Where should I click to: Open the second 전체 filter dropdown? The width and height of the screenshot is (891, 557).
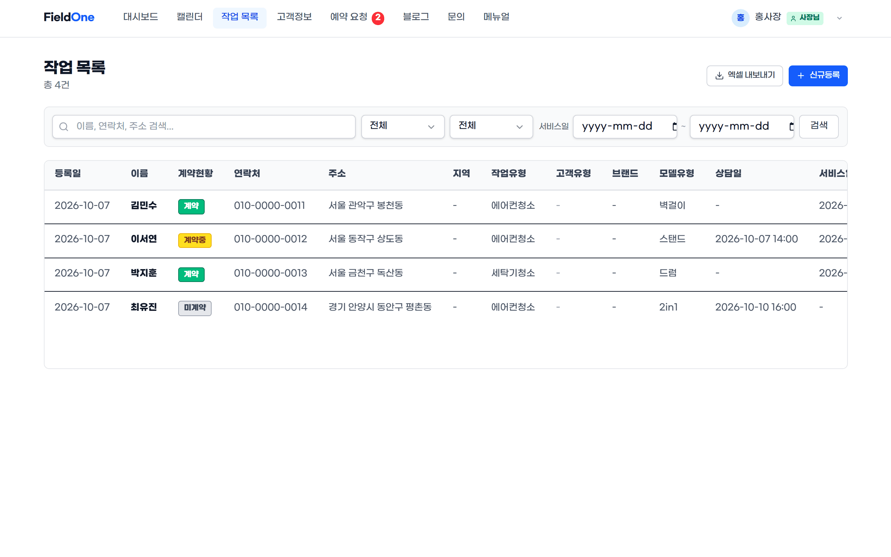coord(491,127)
